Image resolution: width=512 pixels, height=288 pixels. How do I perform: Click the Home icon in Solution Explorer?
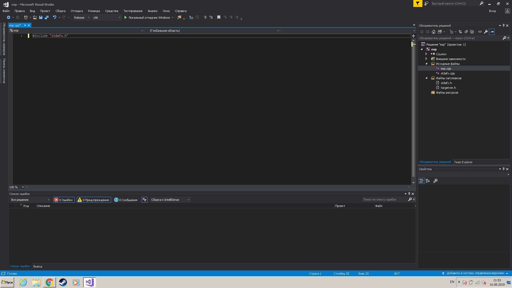pos(434,32)
